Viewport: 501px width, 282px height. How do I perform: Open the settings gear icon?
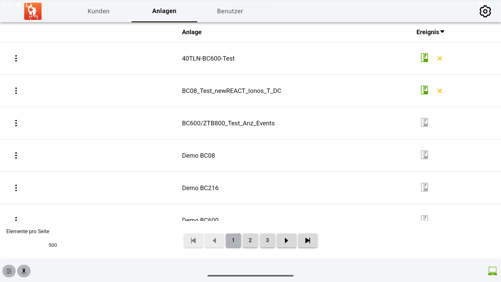(485, 11)
